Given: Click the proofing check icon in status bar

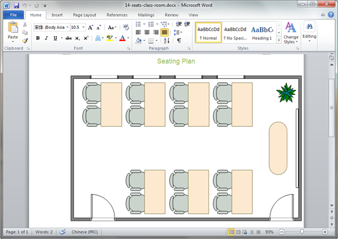Looking at the screenshot, I should coord(63,232).
